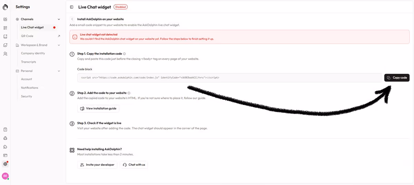The image size is (414, 185).
Task: Click the lifebuoy icon beside Need help installing
Action: click(x=72, y=150)
